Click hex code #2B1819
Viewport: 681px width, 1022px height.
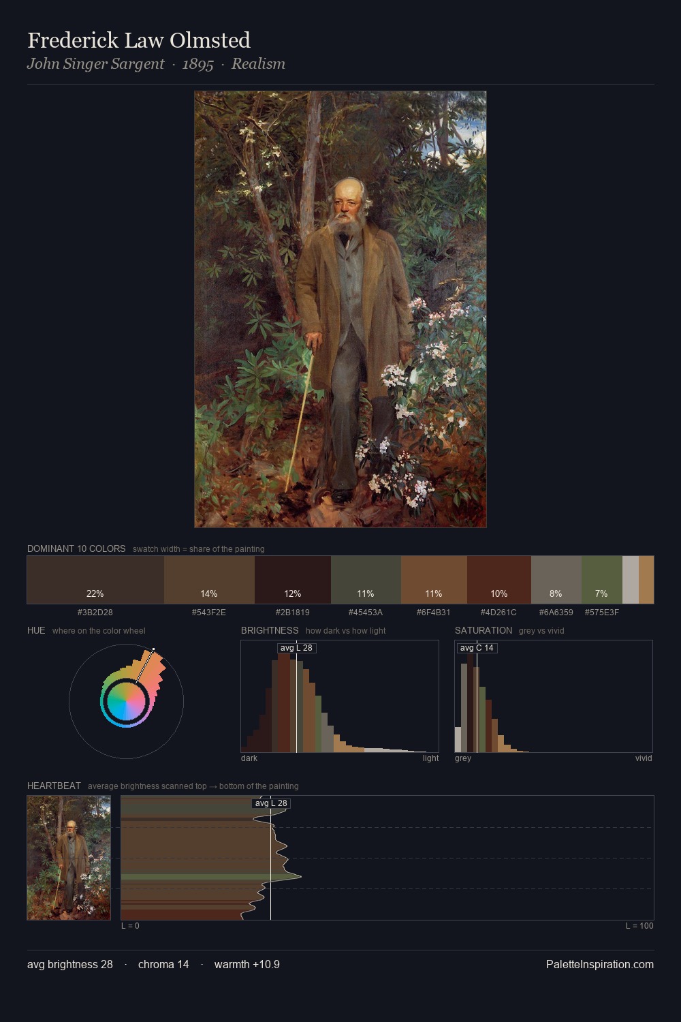[x=293, y=613]
